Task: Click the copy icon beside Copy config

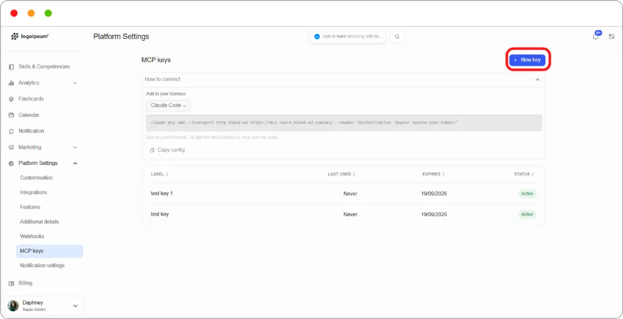Action: click(x=152, y=150)
